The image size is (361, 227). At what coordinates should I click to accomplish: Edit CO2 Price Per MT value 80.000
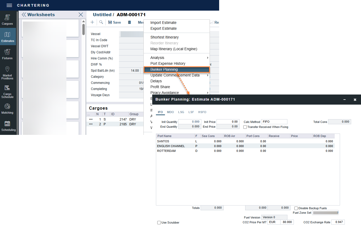[x=287, y=222]
